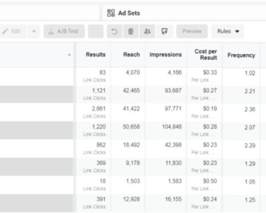Image resolution: width=266 pixels, height=213 pixels.
Task: Sort by the Impressions column header
Action: point(165,54)
